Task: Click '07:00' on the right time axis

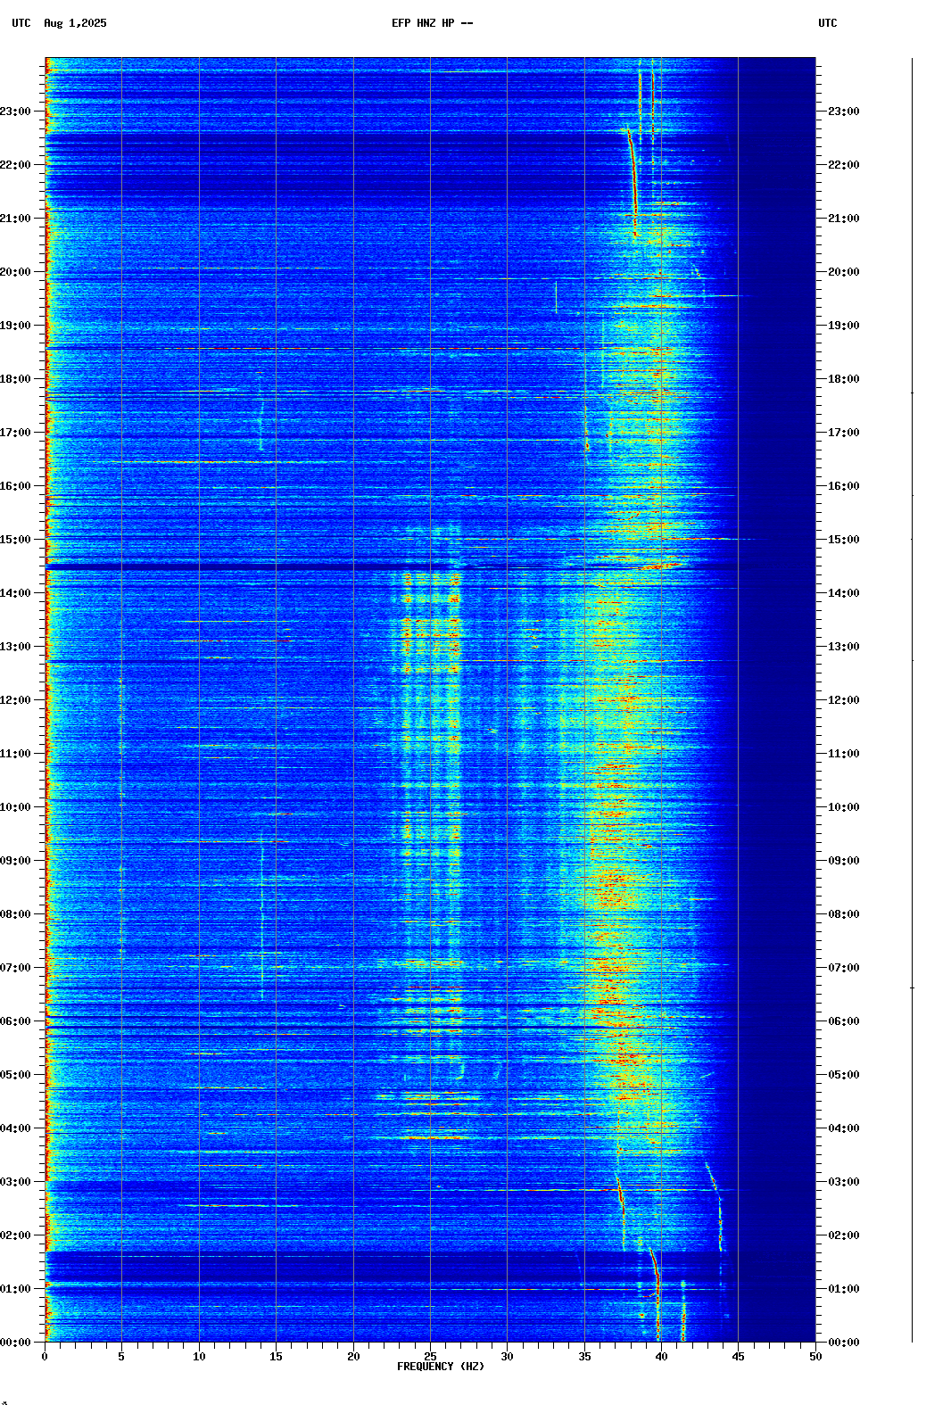Action: tap(844, 968)
